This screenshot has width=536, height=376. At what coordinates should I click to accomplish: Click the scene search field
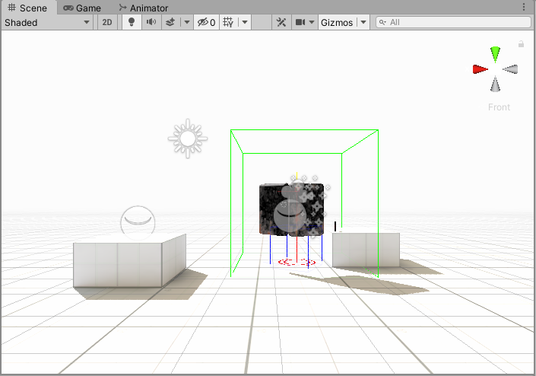coord(452,22)
